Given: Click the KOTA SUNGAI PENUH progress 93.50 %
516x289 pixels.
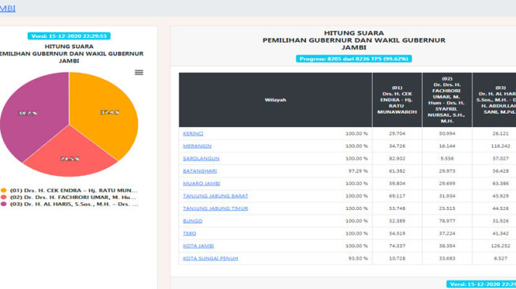Looking at the screenshot, I should coord(358,258).
